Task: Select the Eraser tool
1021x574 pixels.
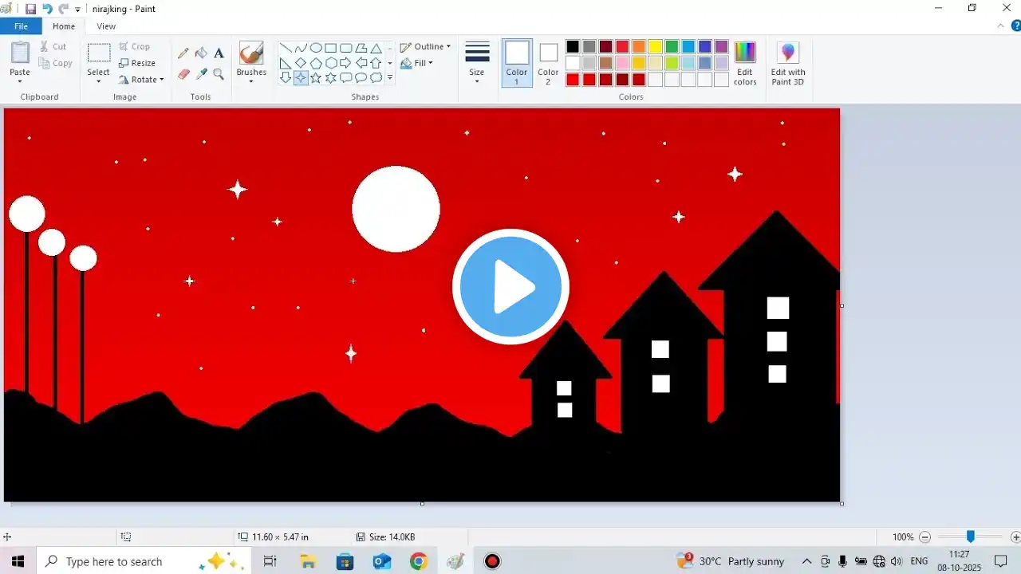Action: (x=183, y=74)
